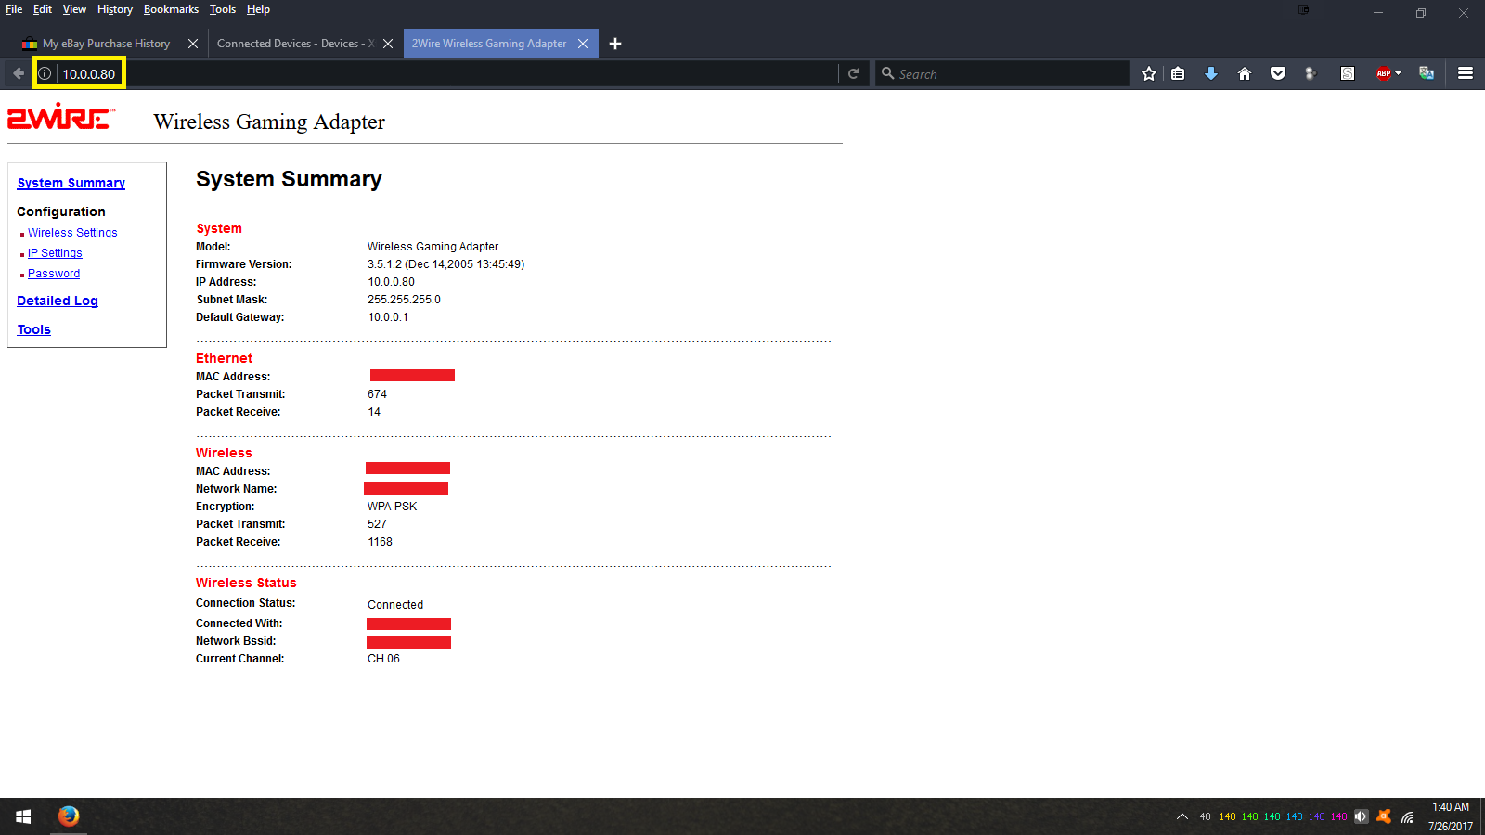Open the Firefox hamburger menu

tap(1466, 73)
